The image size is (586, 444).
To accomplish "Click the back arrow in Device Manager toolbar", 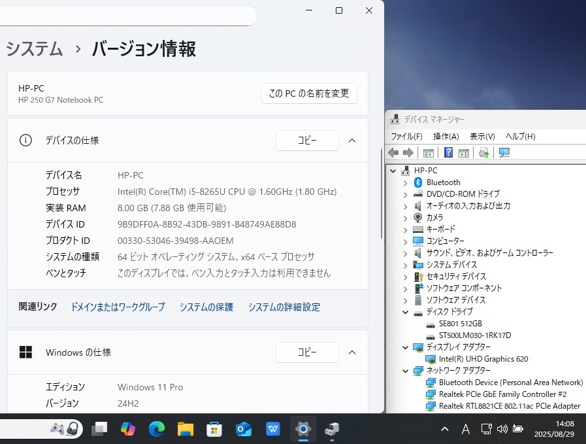I will [393, 152].
